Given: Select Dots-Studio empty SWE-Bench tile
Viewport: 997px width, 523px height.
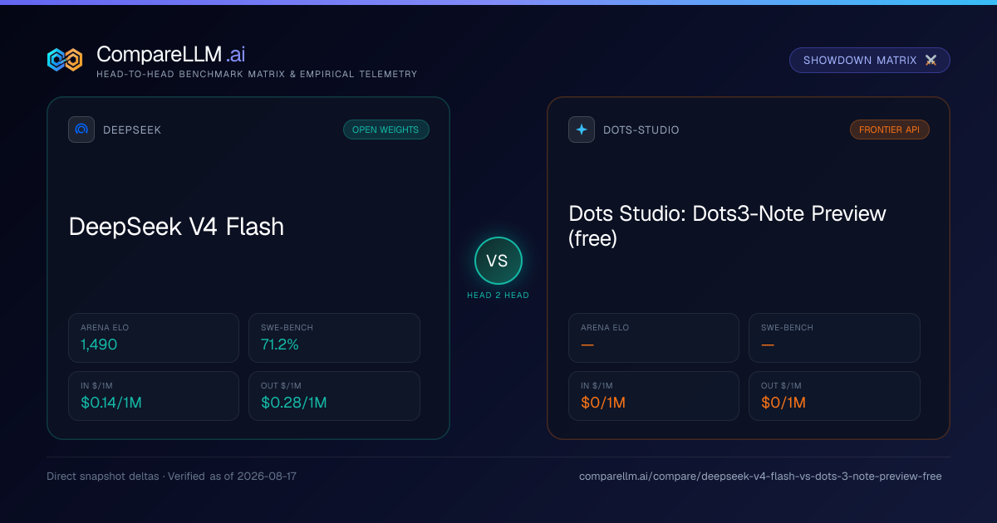Looking at the screenshot, I should 834,338.
